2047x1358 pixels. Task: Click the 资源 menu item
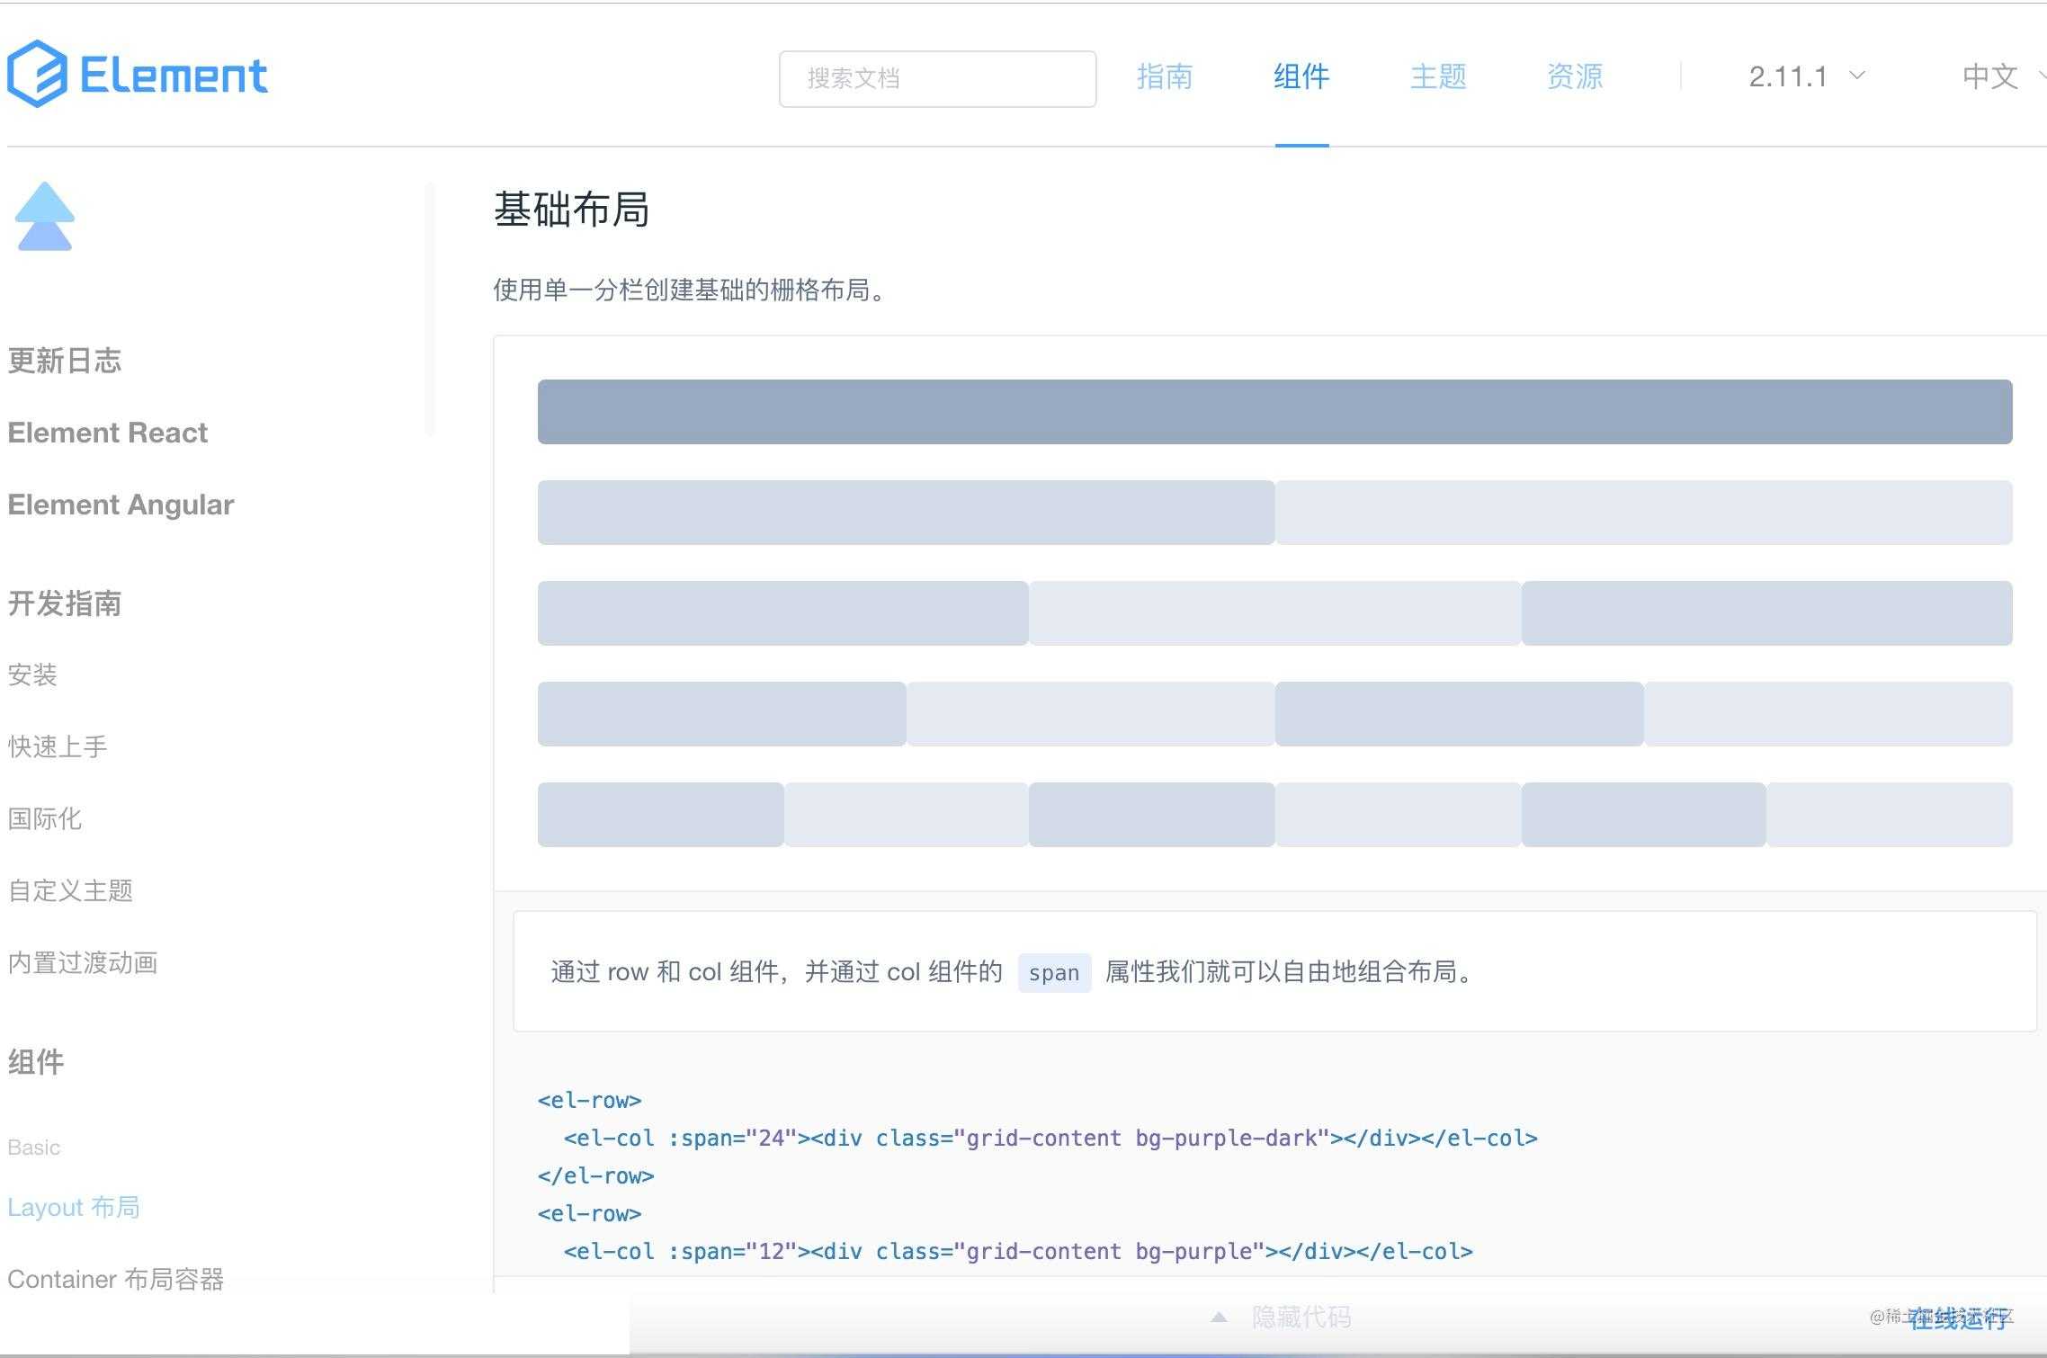1573,76
